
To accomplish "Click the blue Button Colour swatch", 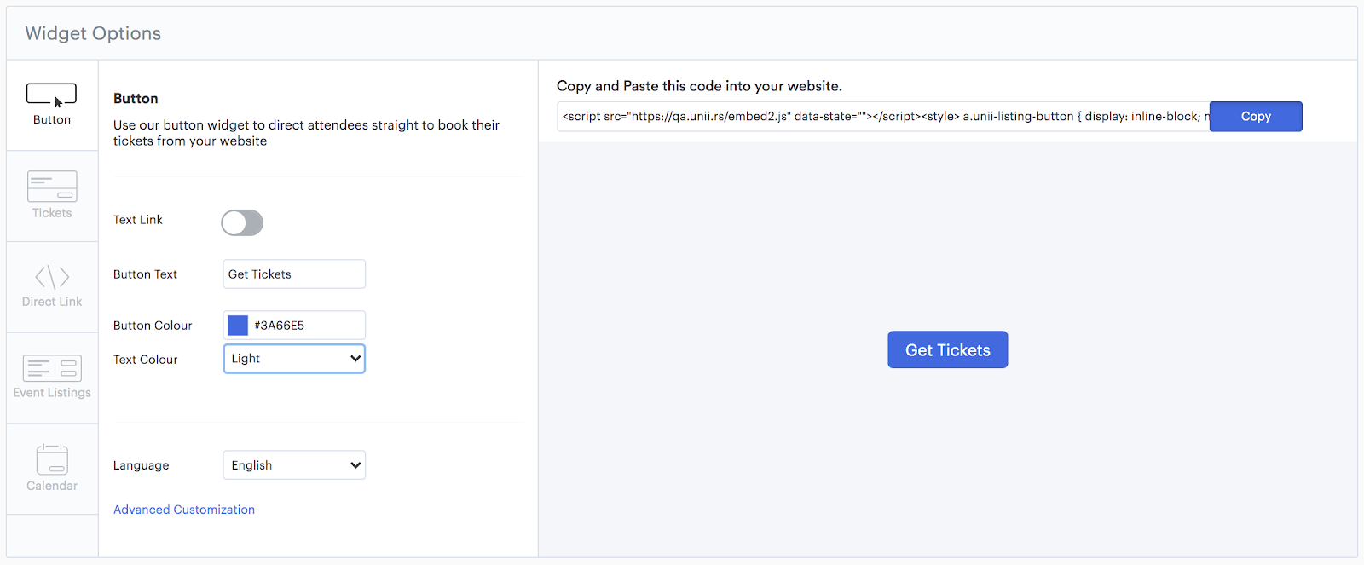I will point(238,326).
